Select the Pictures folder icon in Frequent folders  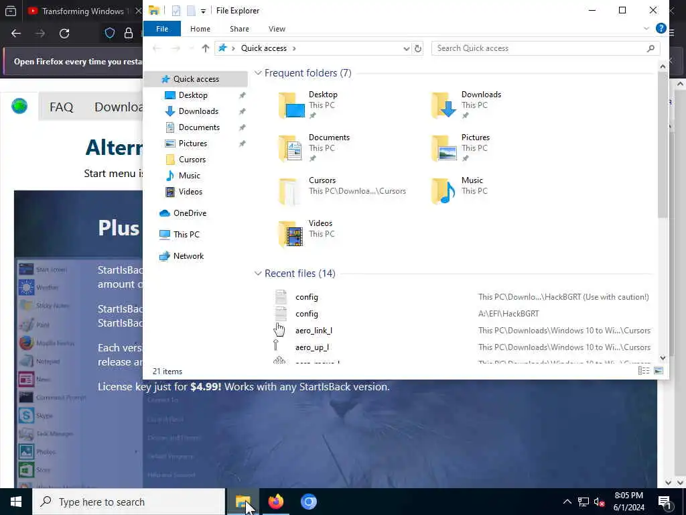point(444,148)
